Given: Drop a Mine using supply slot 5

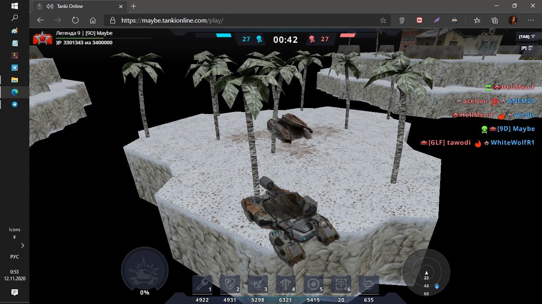Looking at the screenshot, I should tap(313, 285).
